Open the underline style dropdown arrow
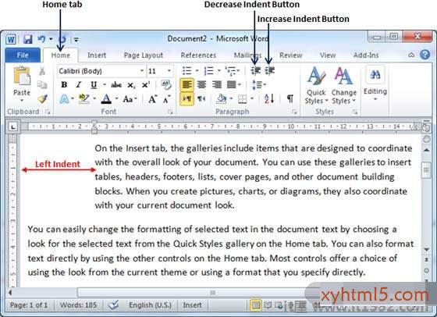437x317 pixels. (x=105, y=84)
